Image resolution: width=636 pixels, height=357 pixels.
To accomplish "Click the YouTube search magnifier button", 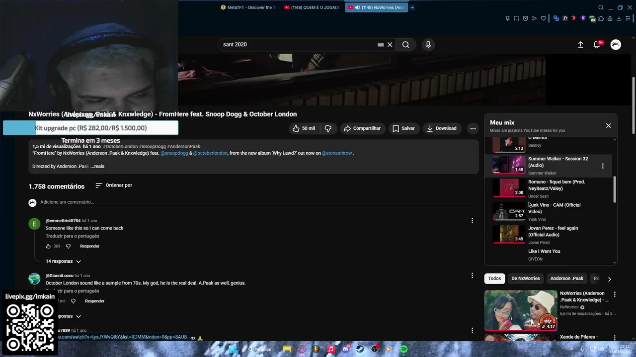I will point(406,45).
